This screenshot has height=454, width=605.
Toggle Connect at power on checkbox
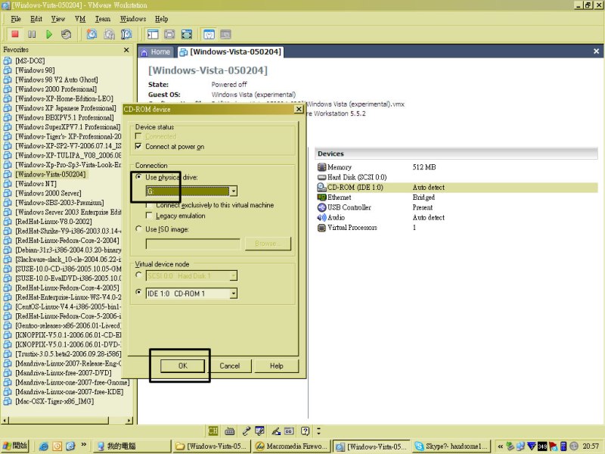tap(138, 146)
